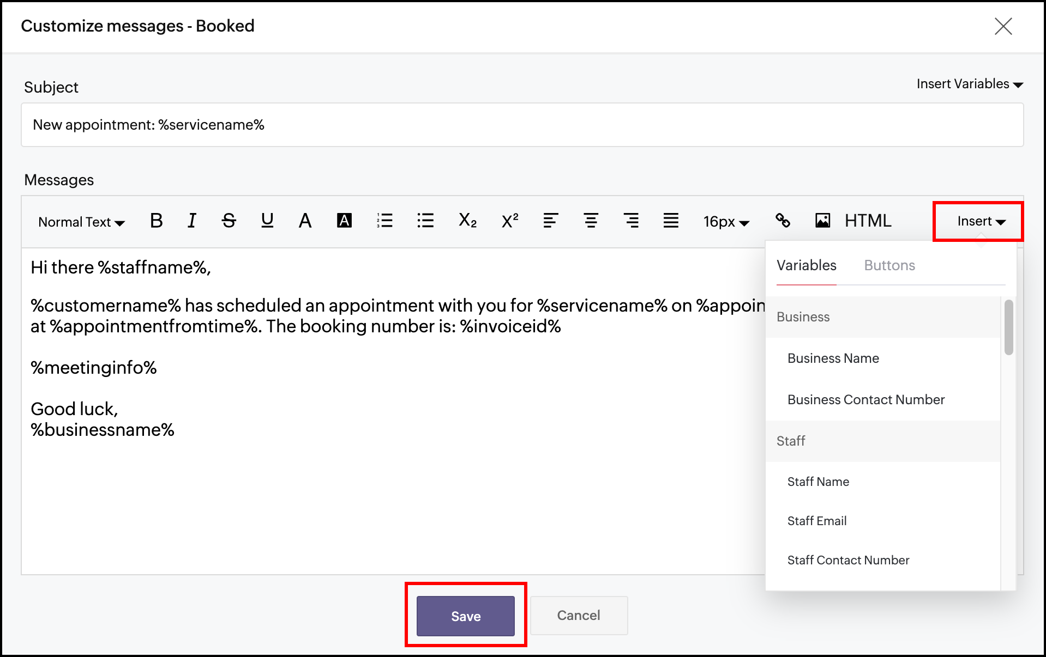The height and width of the screenshot is (657, 1046).
Task: Switch to HTML source view
Action: [x=868, y=221]
